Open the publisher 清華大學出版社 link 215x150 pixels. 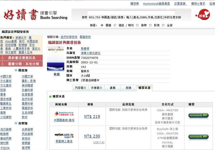(x=91, y=53)
